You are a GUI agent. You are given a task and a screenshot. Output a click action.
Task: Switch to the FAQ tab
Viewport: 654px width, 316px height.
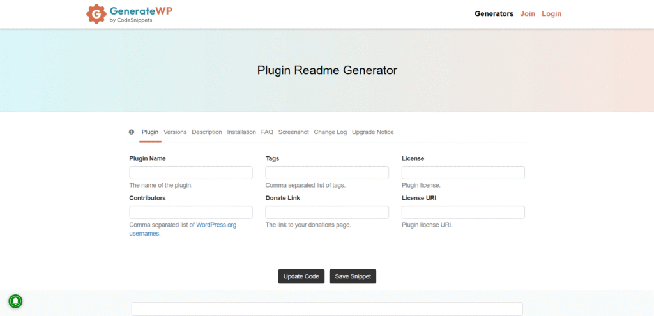tap(267, 132)
